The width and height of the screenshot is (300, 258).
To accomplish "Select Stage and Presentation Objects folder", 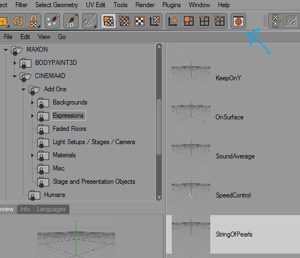I will pyautogui.click(x=94, y=182).
